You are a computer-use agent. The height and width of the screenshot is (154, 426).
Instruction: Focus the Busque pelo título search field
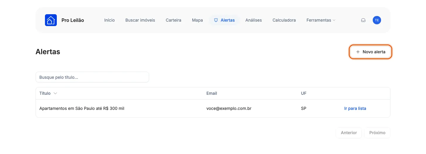(92, 77)
